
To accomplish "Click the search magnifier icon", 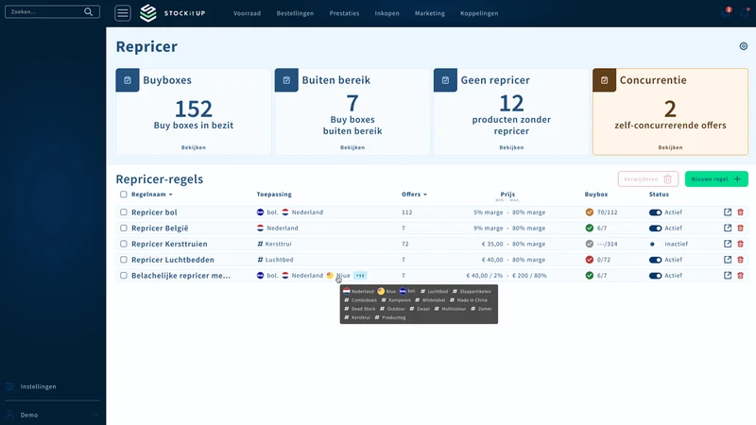I will pos(88,11).
